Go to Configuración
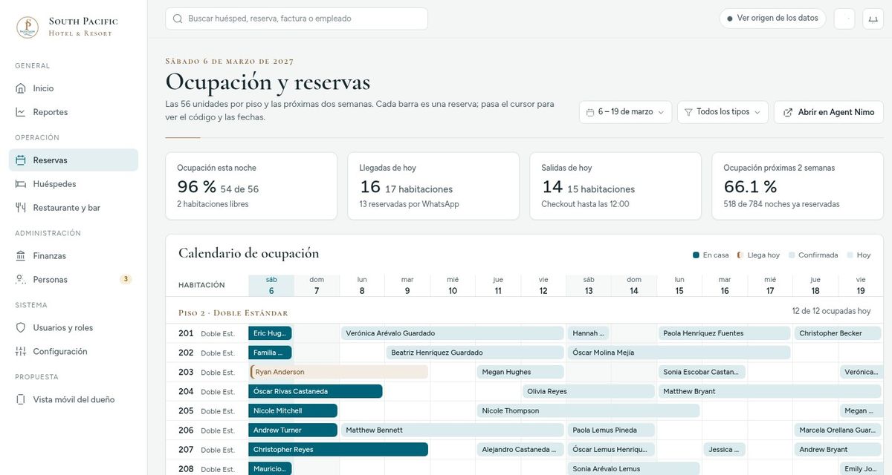The height and width of the screenshot is (475, 892). click(x=74, y=352)
